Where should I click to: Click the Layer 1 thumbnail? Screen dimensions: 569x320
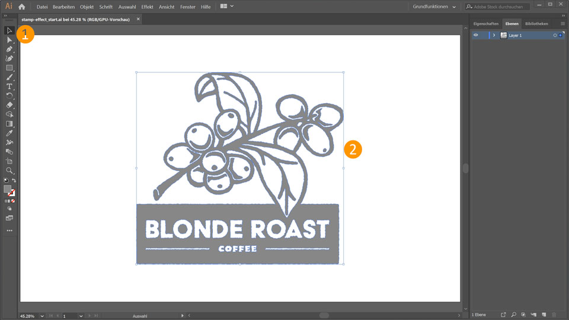point(504,35)
